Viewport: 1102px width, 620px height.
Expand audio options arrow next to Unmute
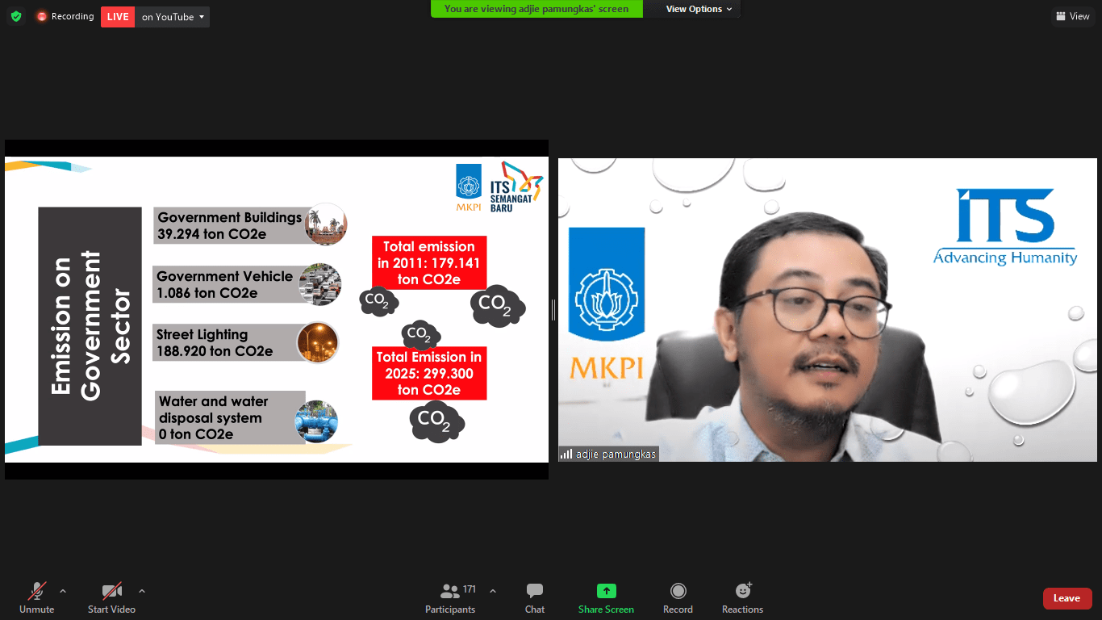pos(63,591)
